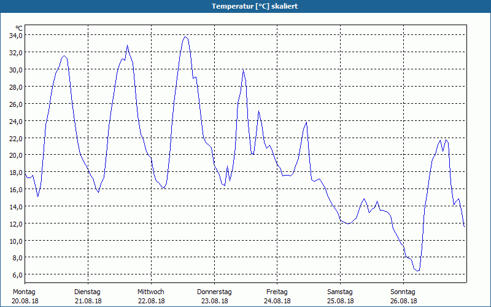Screen dimensions: 491x307
Task: Click the Donnerstag day label
Action: (x=214, y=292)
